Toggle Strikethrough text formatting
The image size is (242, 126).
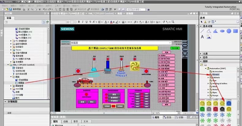pyautogui.click(x=90, y=22)
